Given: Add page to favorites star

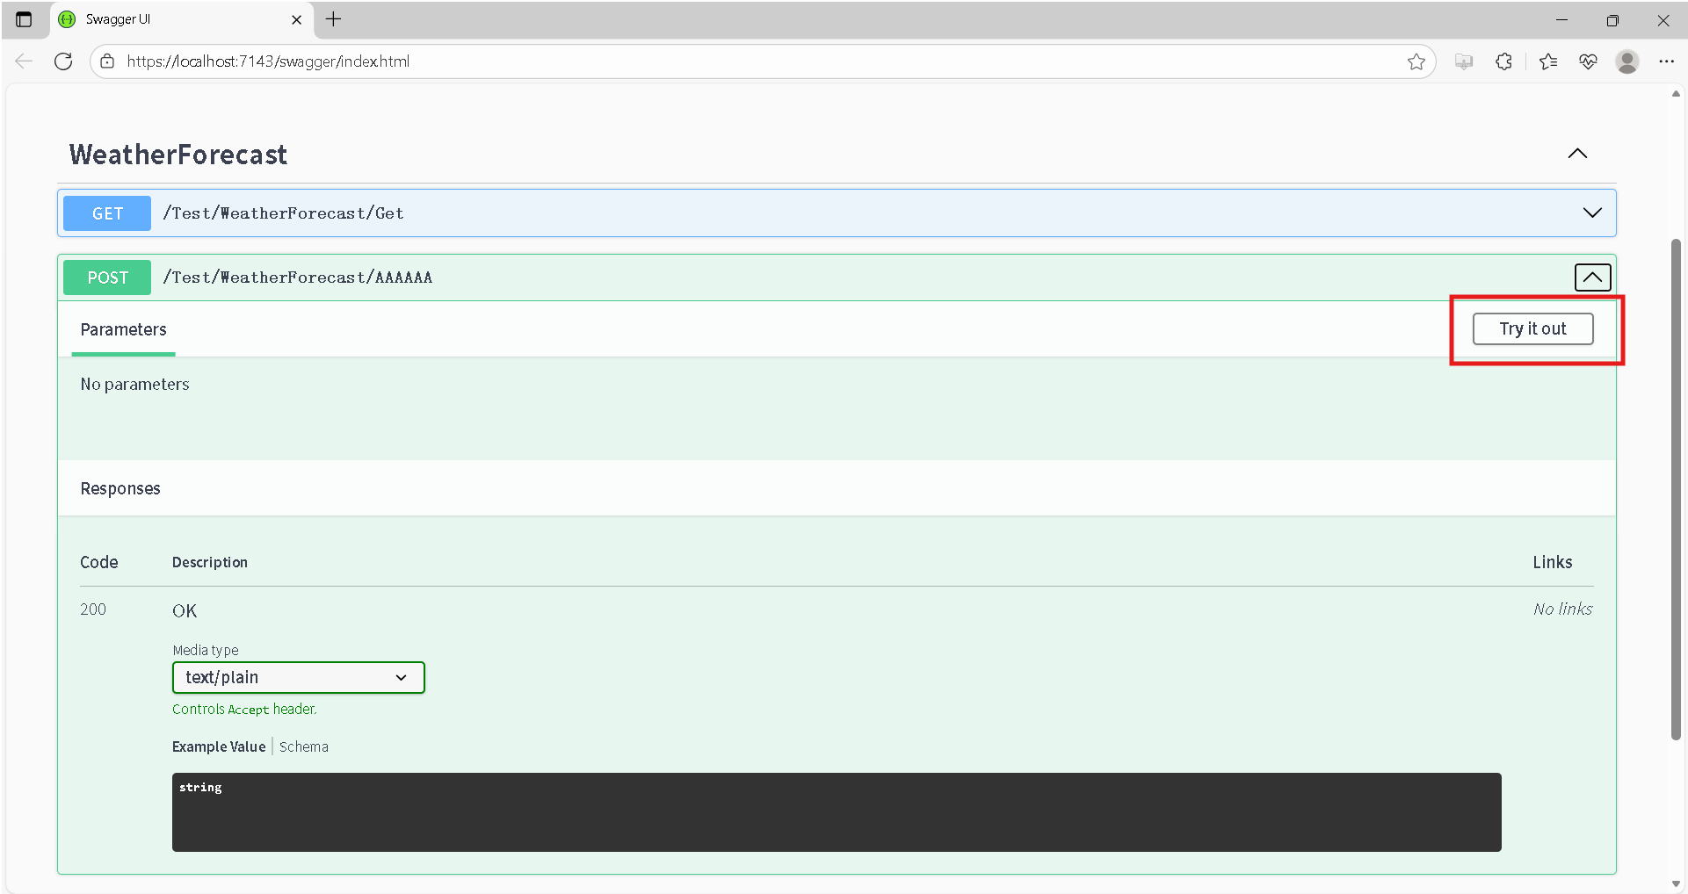Looking at the screenshot, I should click(1416, 61).
